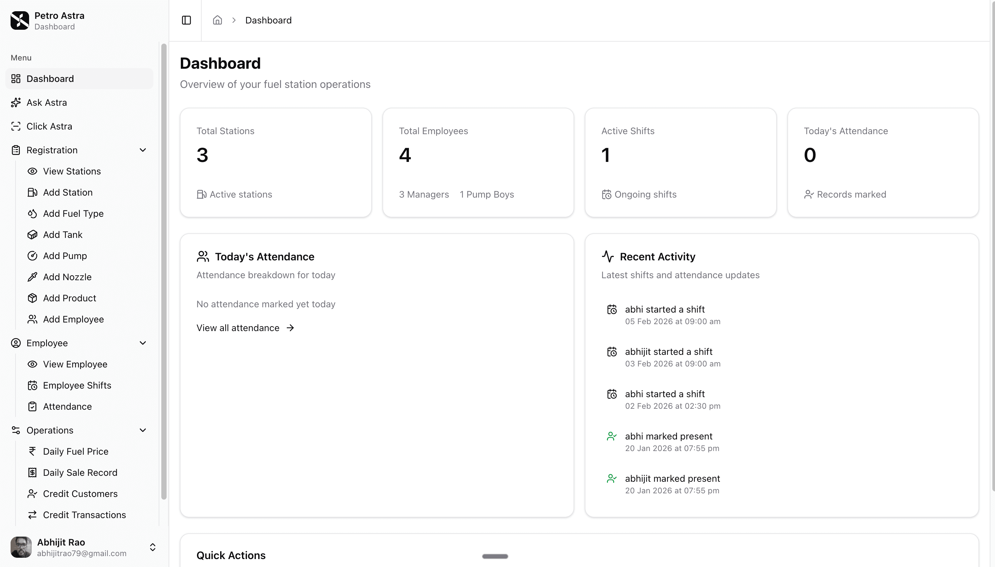Collapse the Registration section

click(x=142, y=150)
